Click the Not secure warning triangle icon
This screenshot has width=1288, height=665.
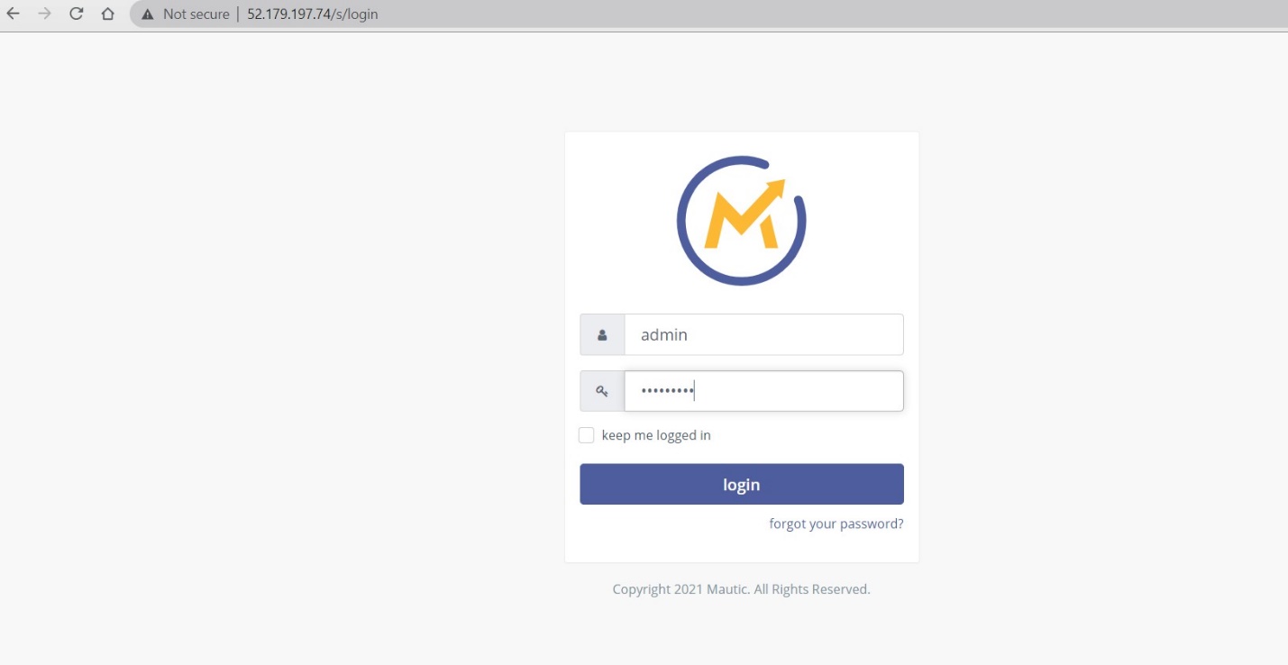[x=148, y=14]
